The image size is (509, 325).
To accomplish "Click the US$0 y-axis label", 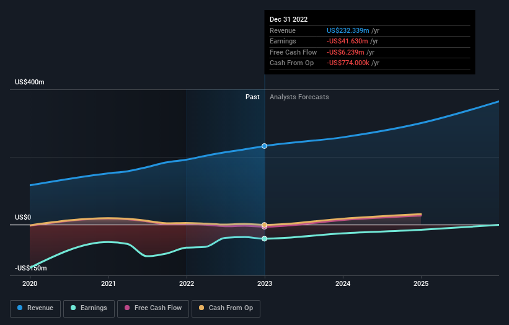I will click(x=23, y=217).
